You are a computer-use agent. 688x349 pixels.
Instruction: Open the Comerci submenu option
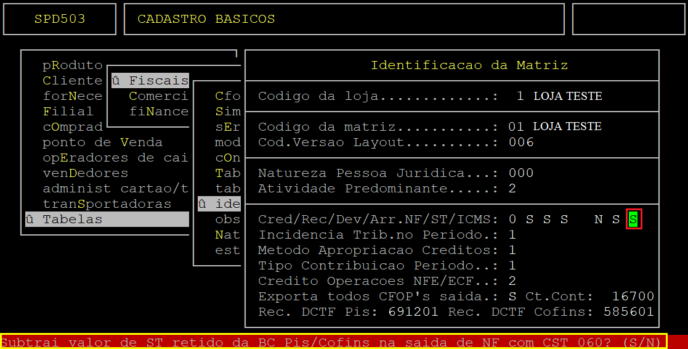(158, 96)
